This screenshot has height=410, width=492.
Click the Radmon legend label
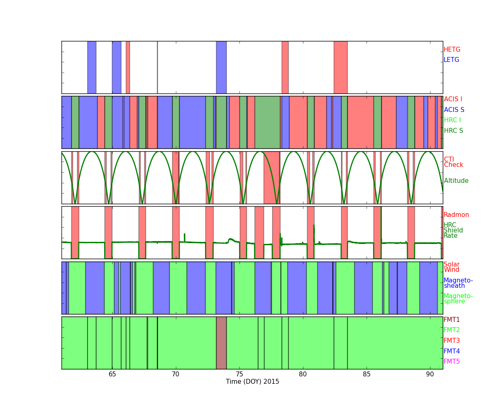pos(456,215)
